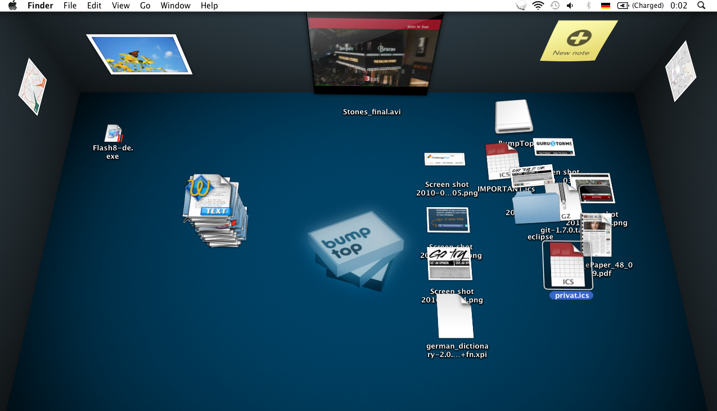Select the german_dictionary .xpi blank file icon
This screenshot has height=411, width=717.
(x=455, y=316)
